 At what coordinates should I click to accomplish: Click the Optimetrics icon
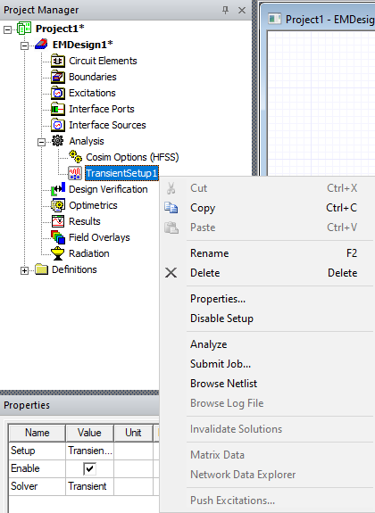point(58,205)
